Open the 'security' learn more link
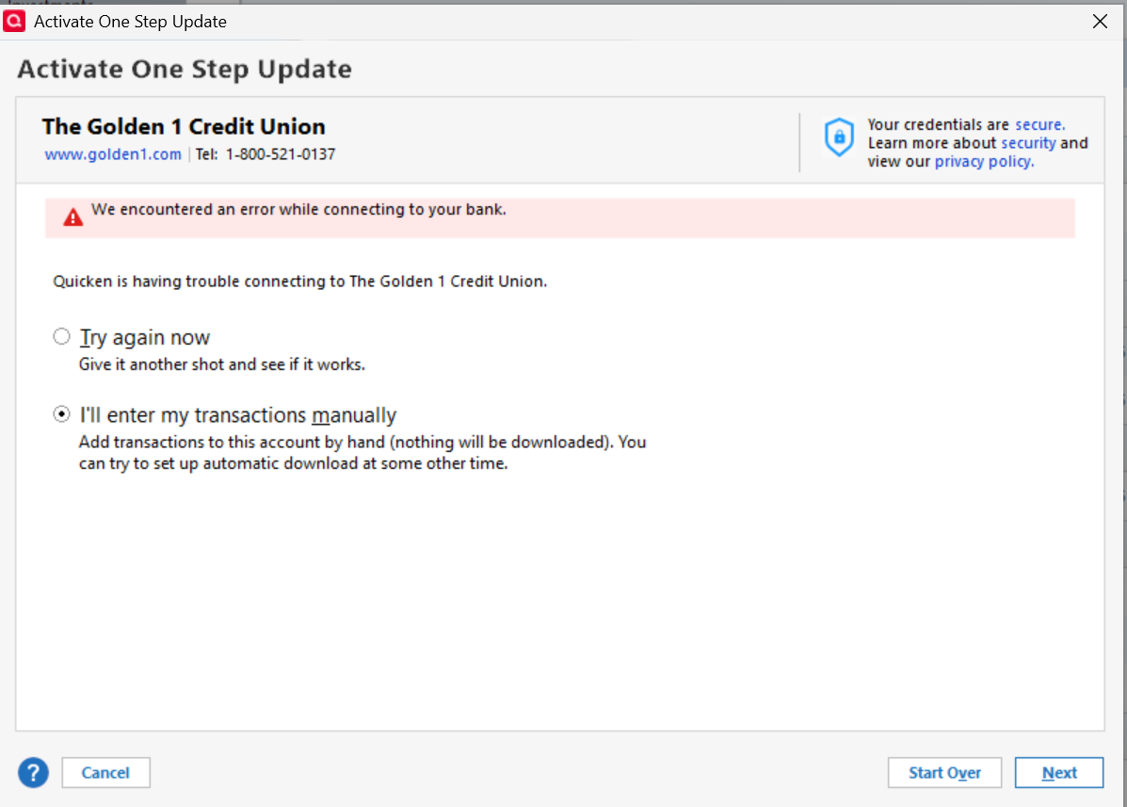The width and height of the screenshot is (1127, 807). click(x=1028, y=143)
